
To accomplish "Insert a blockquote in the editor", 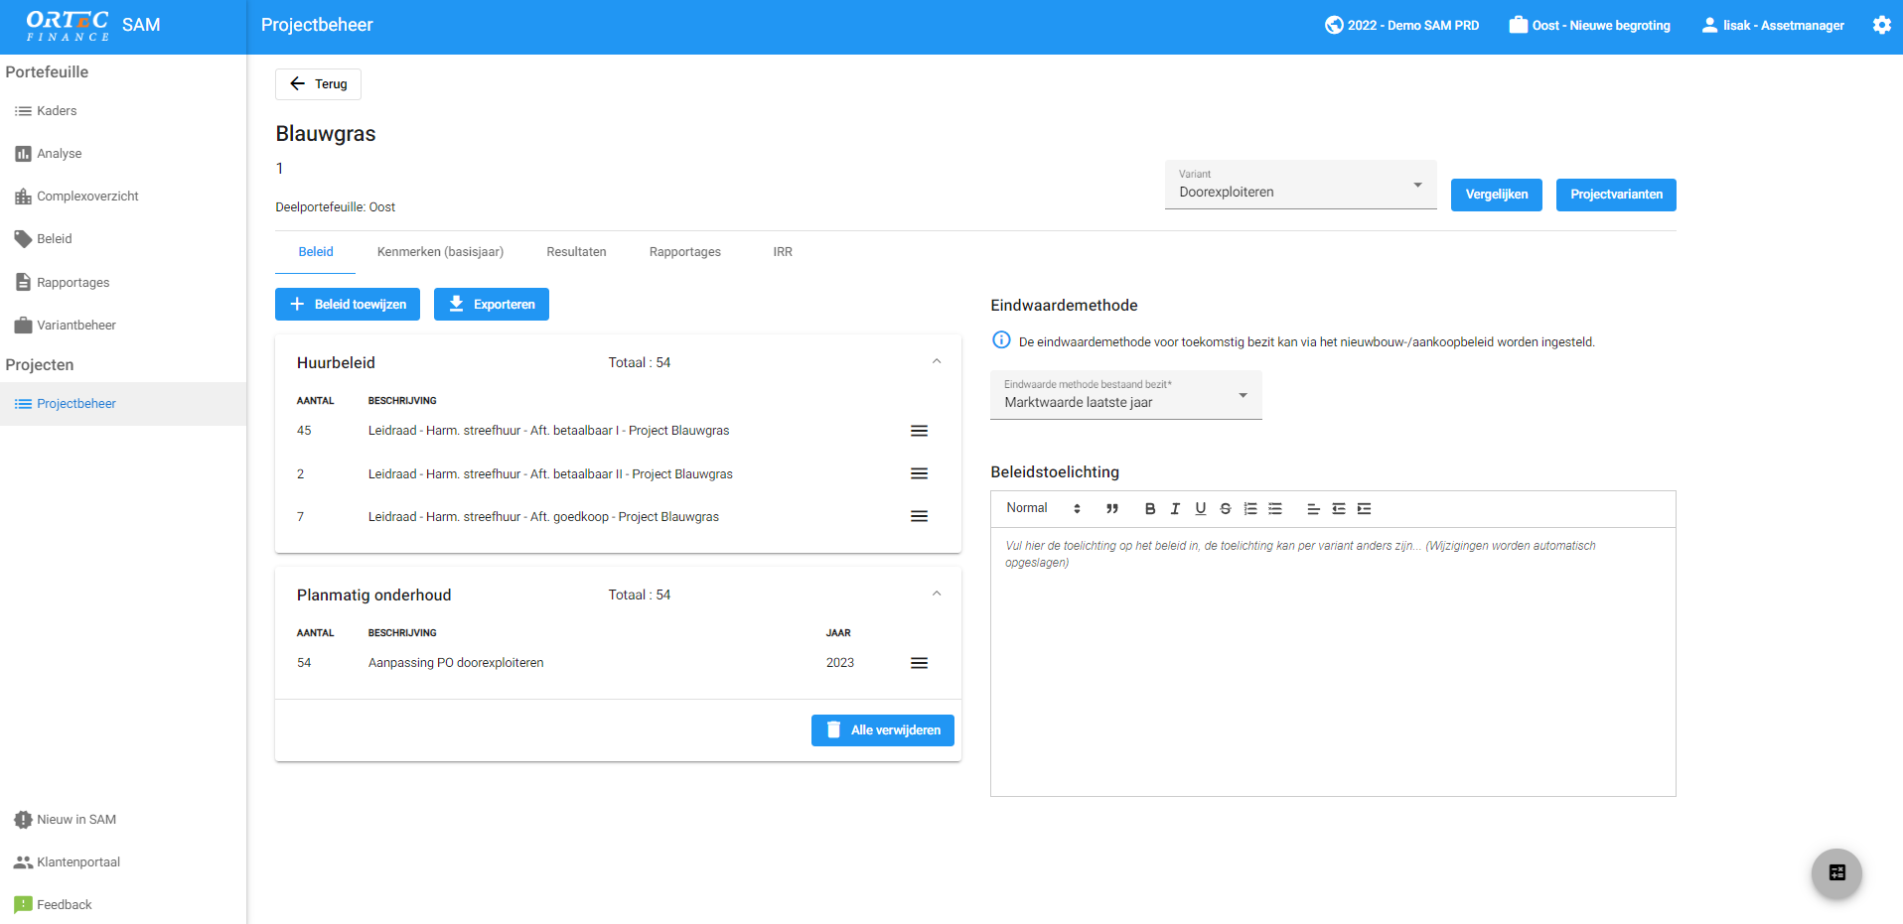I will pos(1112,509).
